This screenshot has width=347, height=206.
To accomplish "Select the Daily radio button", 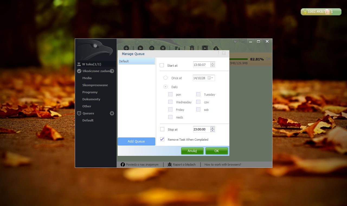I will 165,87.
